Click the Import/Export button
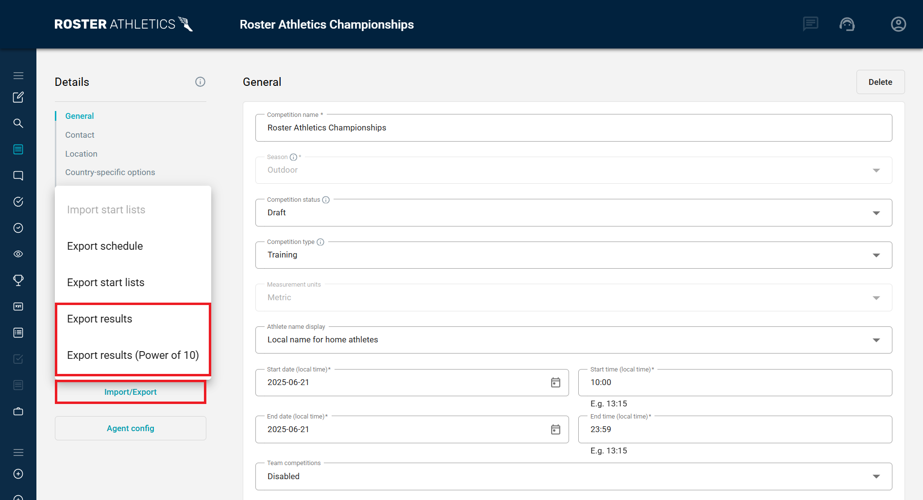Viewport: 923px width, 500px height. tap(131, 392)
